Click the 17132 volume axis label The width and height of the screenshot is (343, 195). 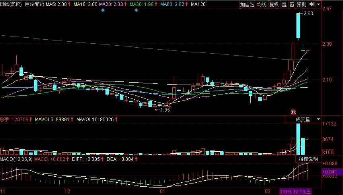pos(329,124)
